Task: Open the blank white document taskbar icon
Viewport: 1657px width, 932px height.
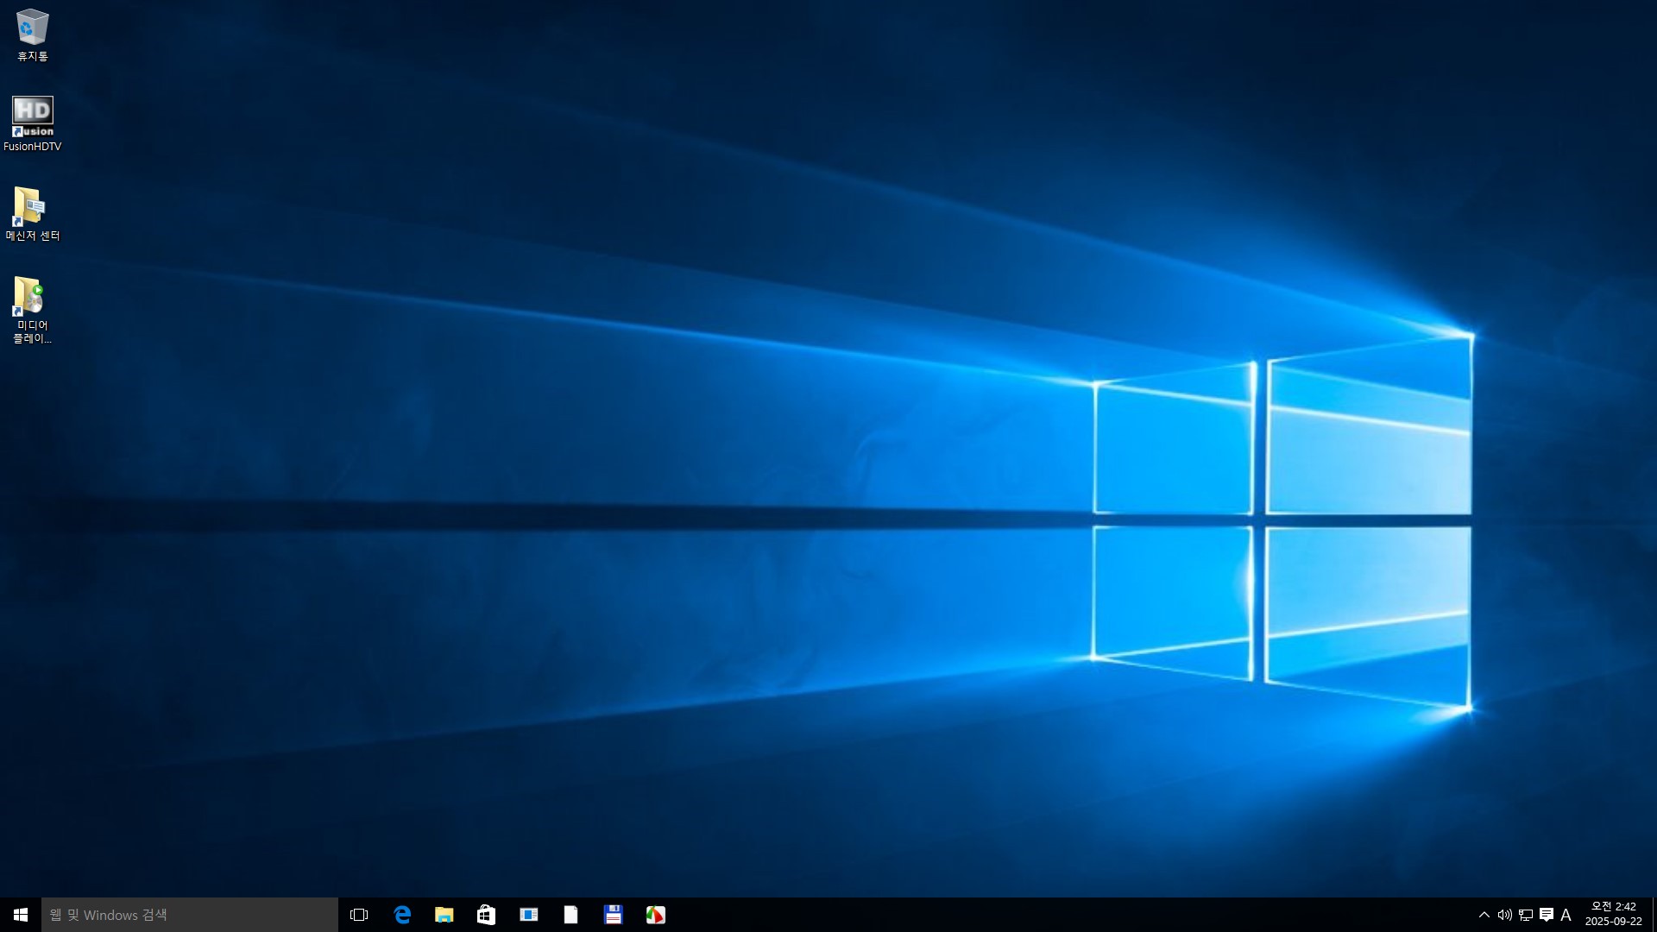Action: click(x=570, y=915)
